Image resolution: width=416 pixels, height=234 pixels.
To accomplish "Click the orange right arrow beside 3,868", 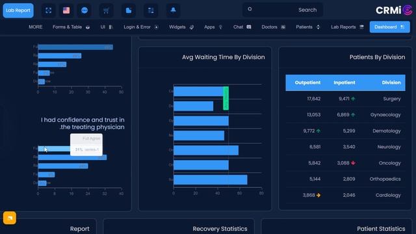I will [x=318, y=195].
